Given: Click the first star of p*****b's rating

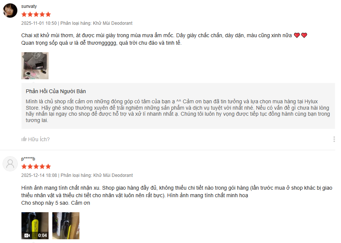Looking at the screenshot, I should pos(24,167).
